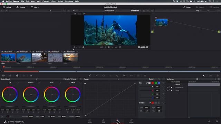Open the Workspace menu
Screen dimensions: 221x124
(69, 1)
